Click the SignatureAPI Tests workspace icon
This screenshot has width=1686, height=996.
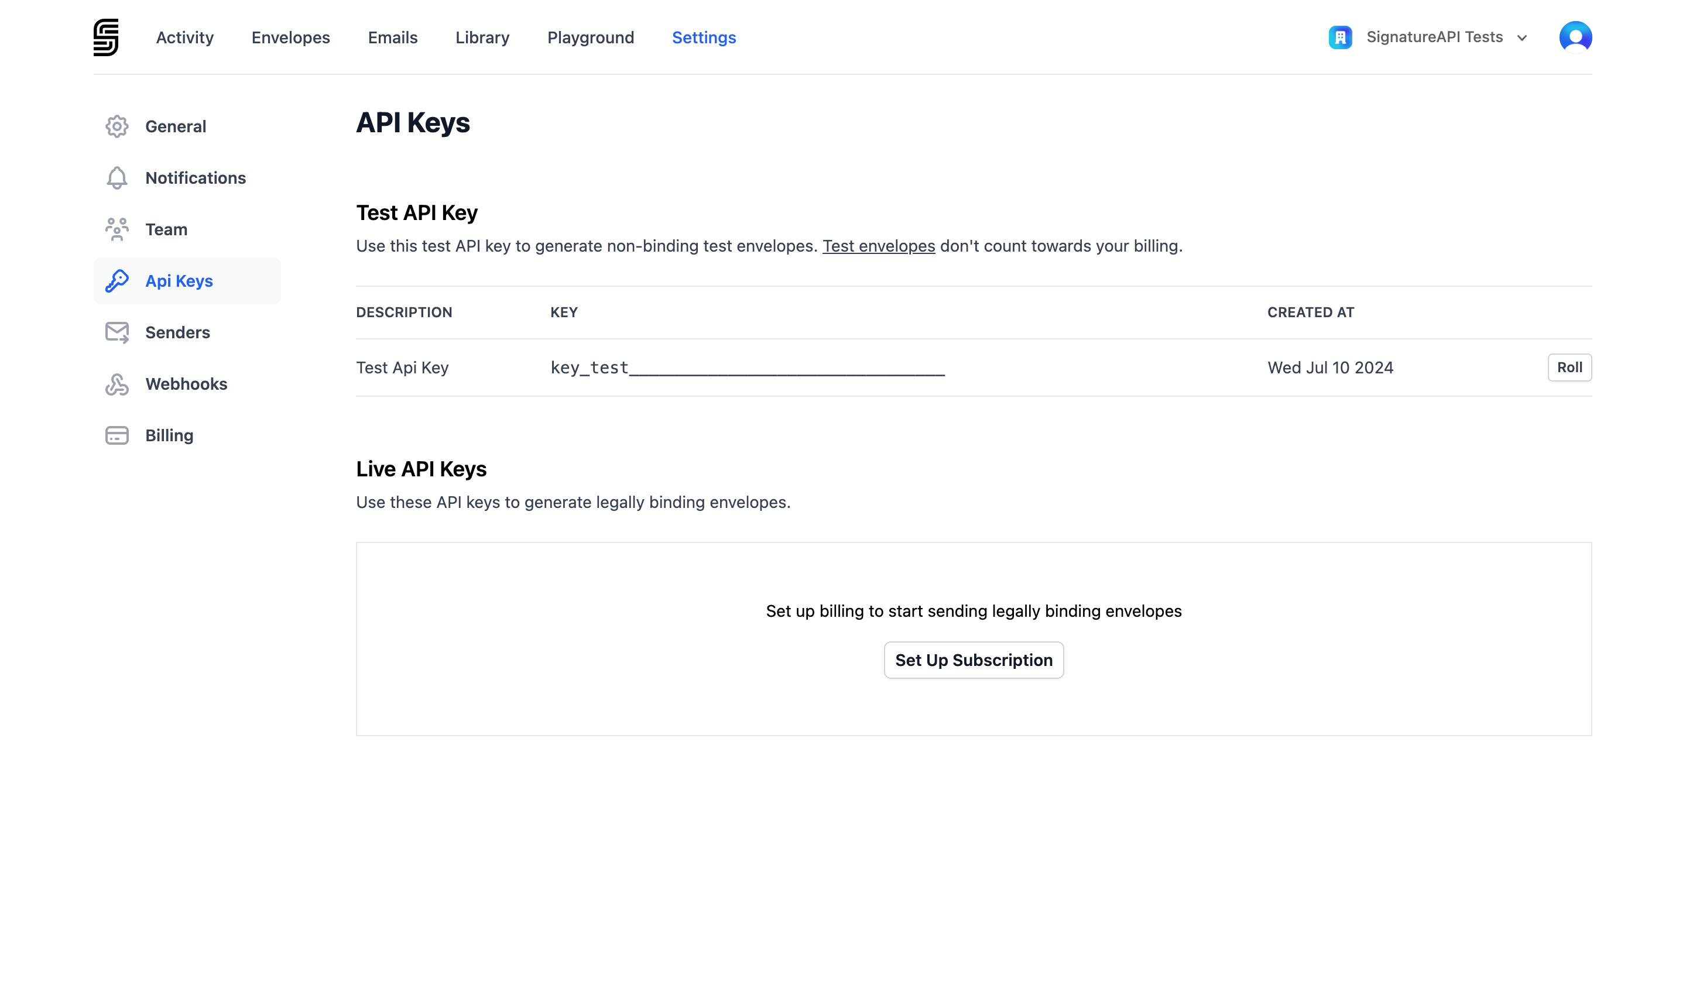1340,37
